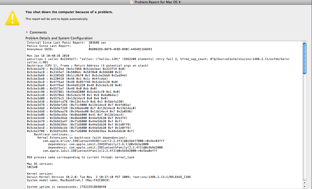Click the document icon in title bar
Viewport: 312px width, 189px height.
132,2
